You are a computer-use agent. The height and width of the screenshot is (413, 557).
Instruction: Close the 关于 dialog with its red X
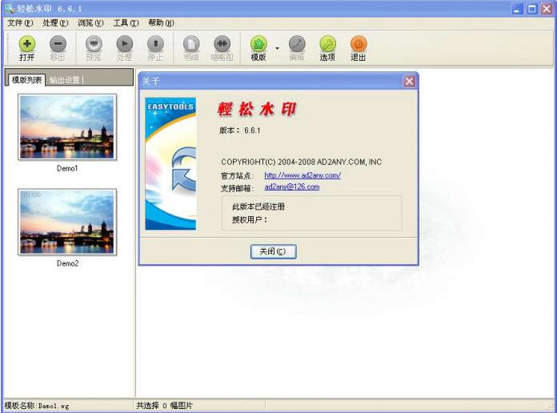point(409,82)
